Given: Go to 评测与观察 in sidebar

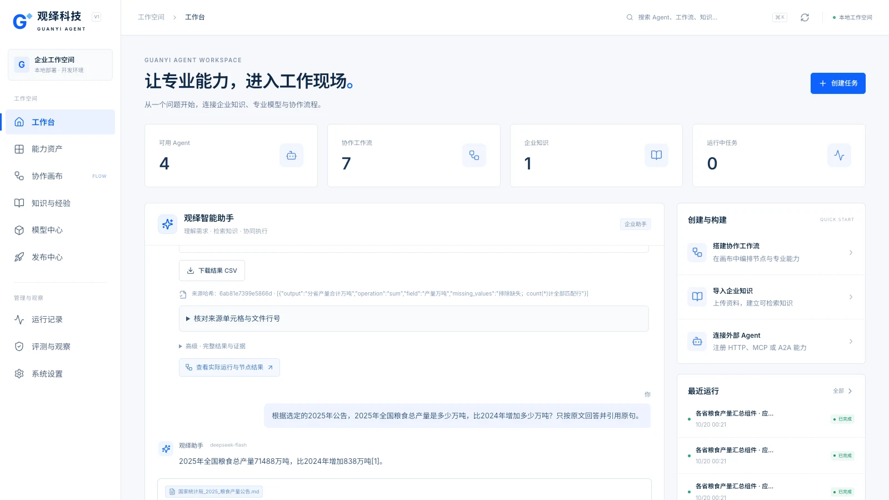Looking at the screenshot, I should point(60,347).
